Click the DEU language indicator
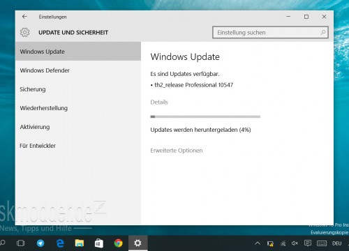This screenshot has height=251, width=349. [x=337, y=243]
